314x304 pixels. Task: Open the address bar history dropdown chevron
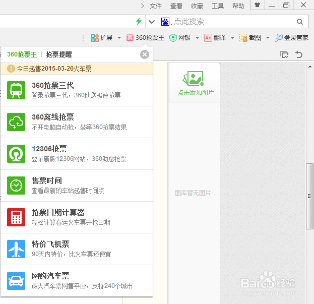[x=152, y=22]
